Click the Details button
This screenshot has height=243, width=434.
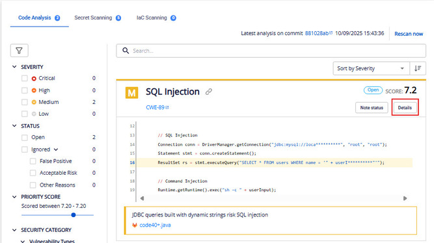tap(405, 108)
